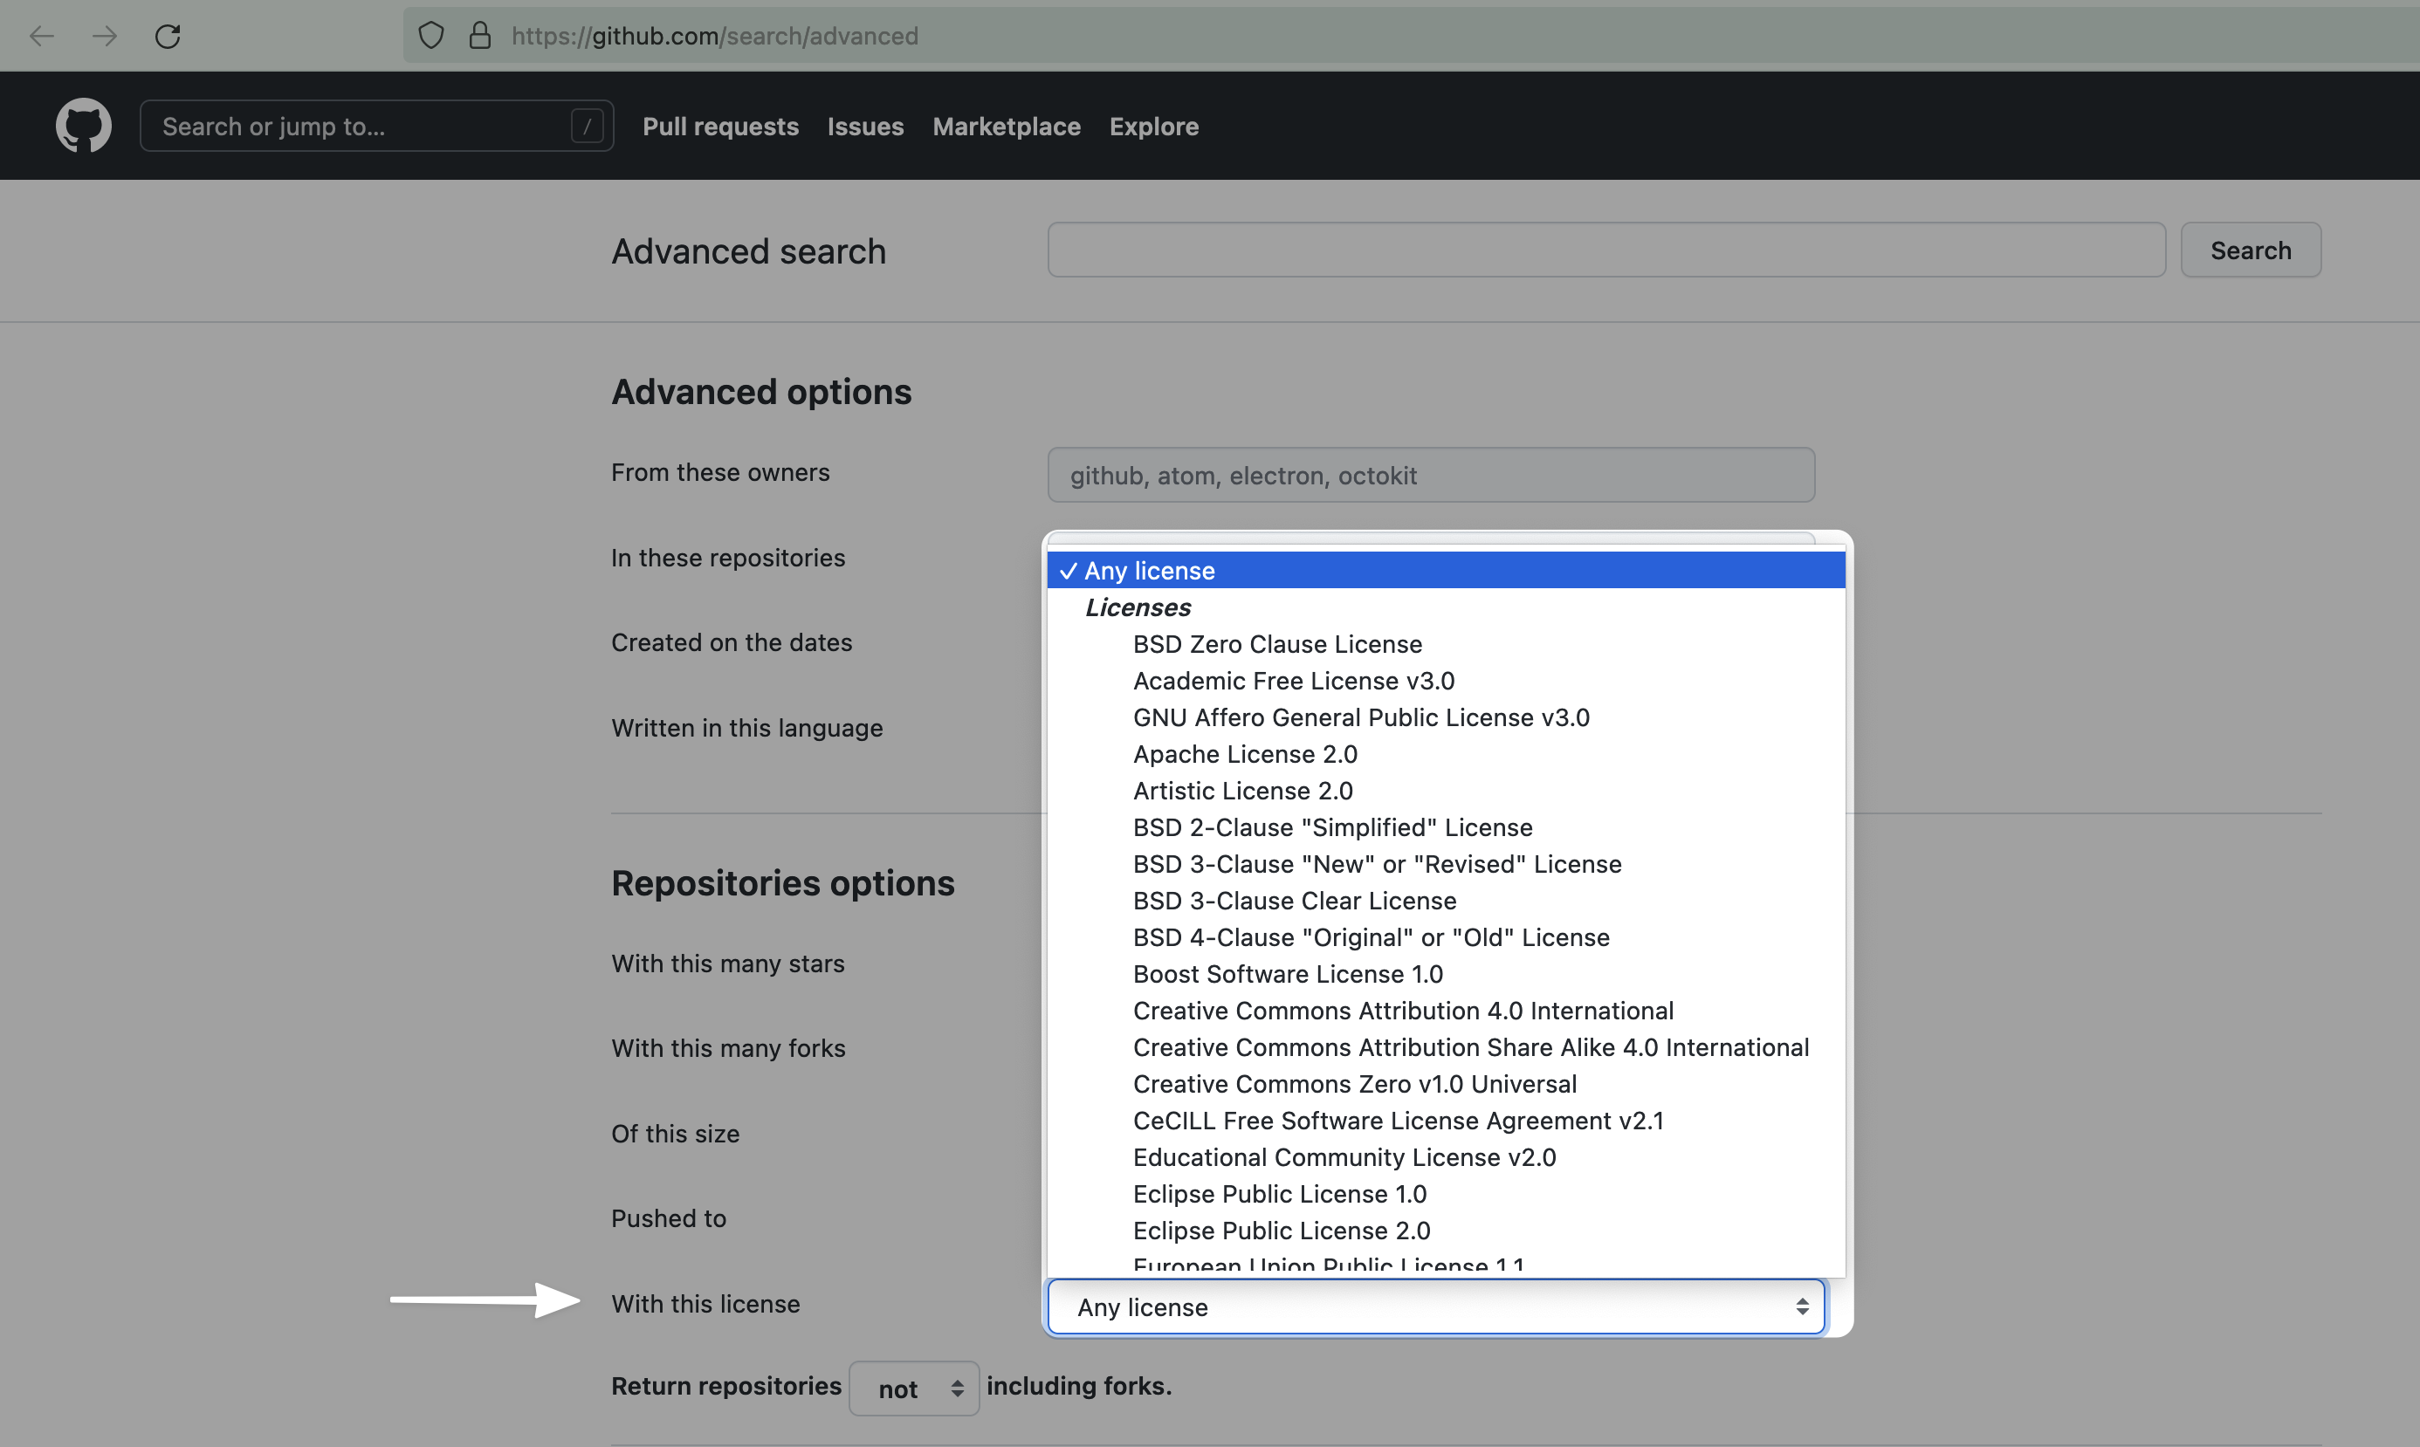
Task: Select the checked 'Any license' option
Action: (x=1149, y=571)
